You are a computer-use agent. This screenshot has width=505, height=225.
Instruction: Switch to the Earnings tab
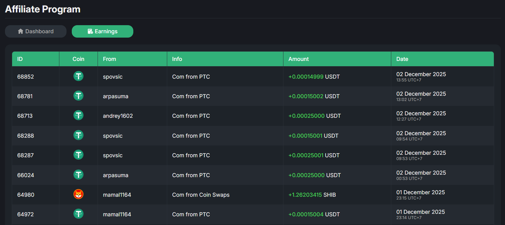(x=103, y=31)
